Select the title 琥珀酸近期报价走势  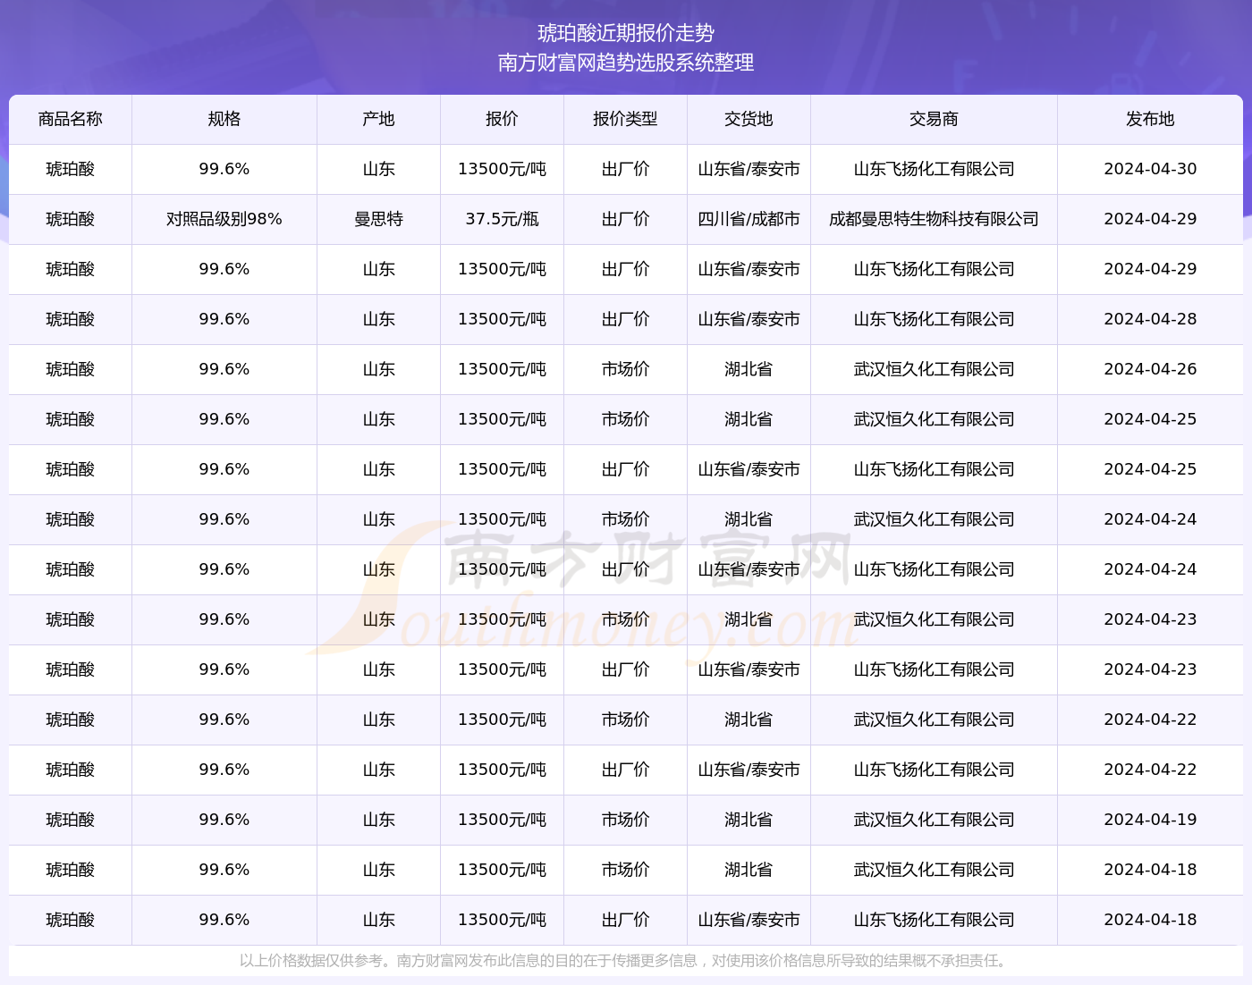626,33
